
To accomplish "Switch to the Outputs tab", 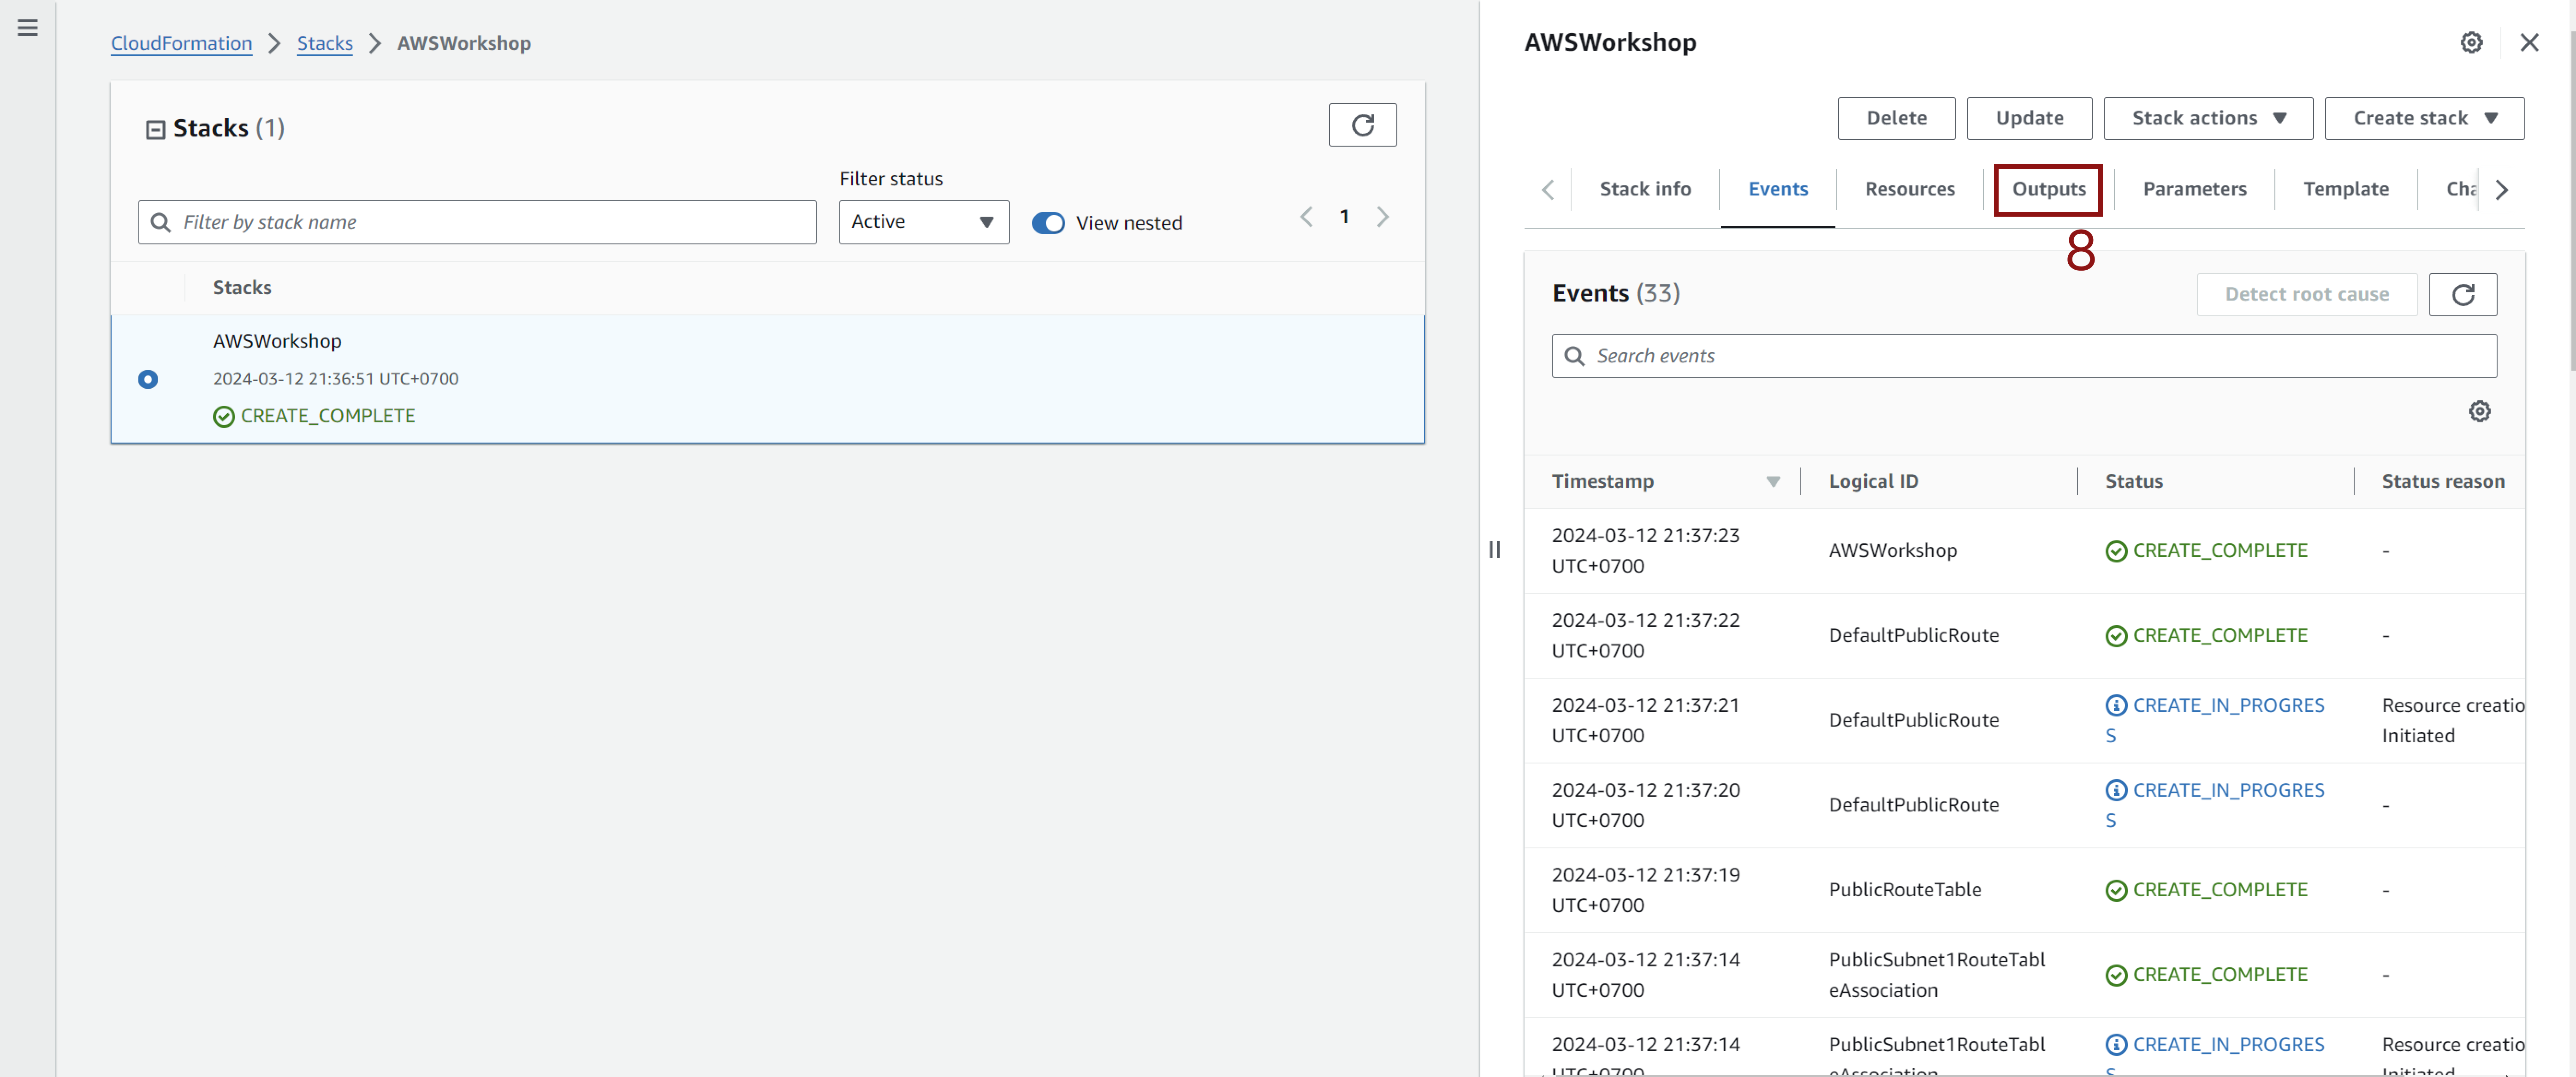I will point(2048,189).
